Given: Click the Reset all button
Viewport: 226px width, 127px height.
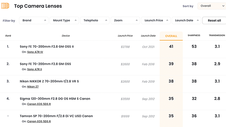Looking at the screenshot, I should [214, 20].
